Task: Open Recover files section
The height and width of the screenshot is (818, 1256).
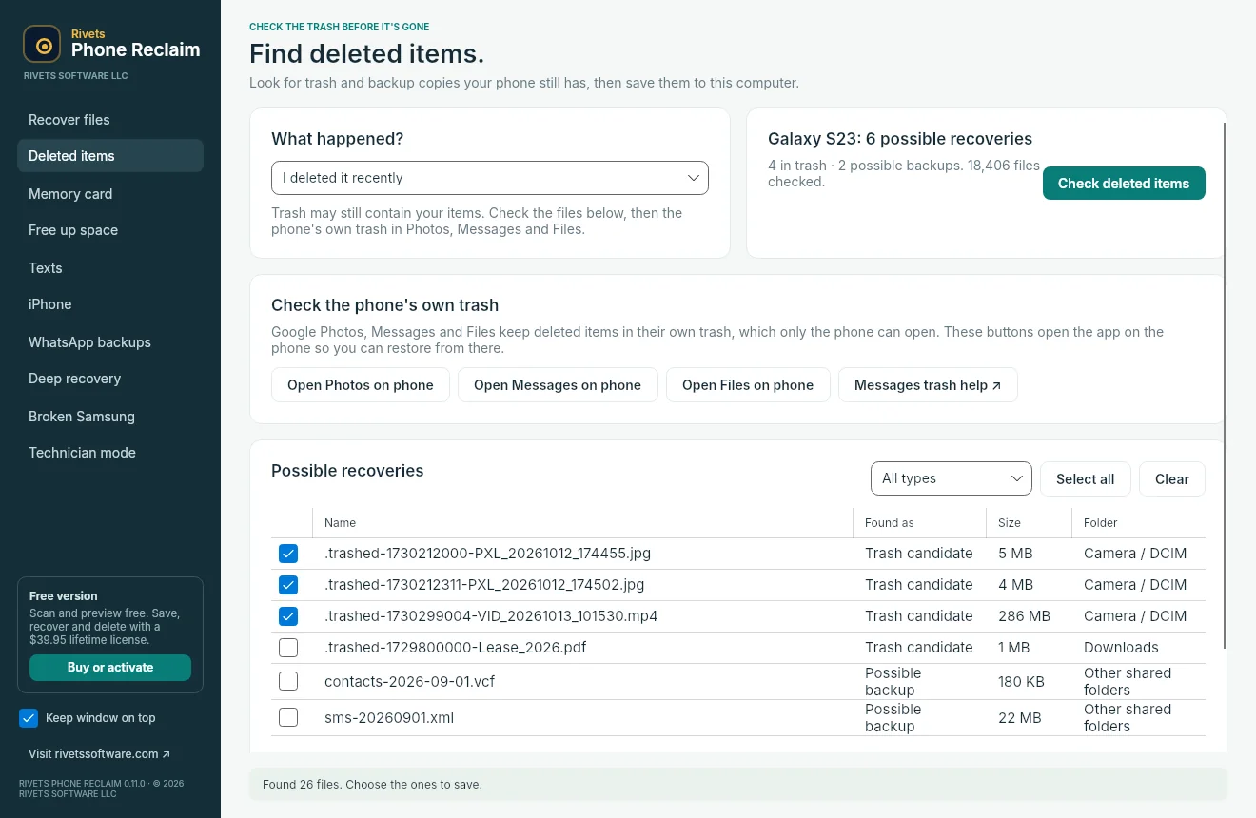Action: tap(110, 120)
